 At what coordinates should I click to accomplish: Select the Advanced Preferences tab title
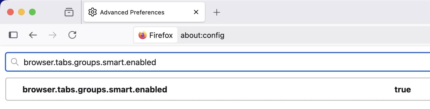pyautogui.click(x=132, y=12)
